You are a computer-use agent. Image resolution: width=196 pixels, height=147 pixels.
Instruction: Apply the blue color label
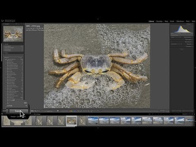(x=74, y=111)
